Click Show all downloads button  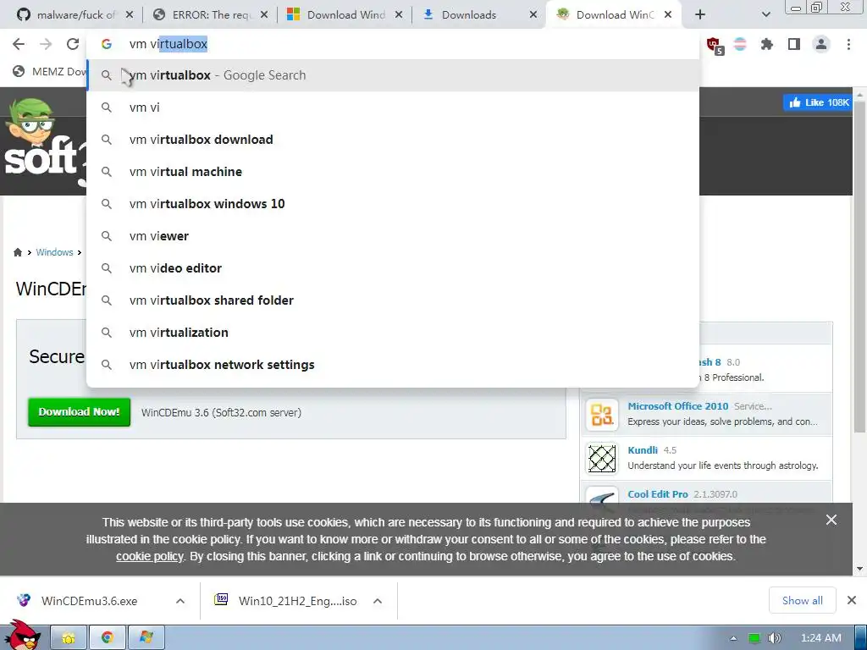[803, 600]
